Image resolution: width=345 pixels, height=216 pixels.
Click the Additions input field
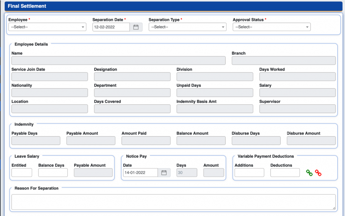coord(249,172)
